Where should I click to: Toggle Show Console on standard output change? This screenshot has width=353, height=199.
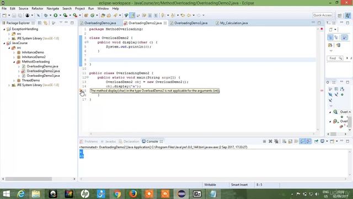pyautogui.click(x=302, y=142)
